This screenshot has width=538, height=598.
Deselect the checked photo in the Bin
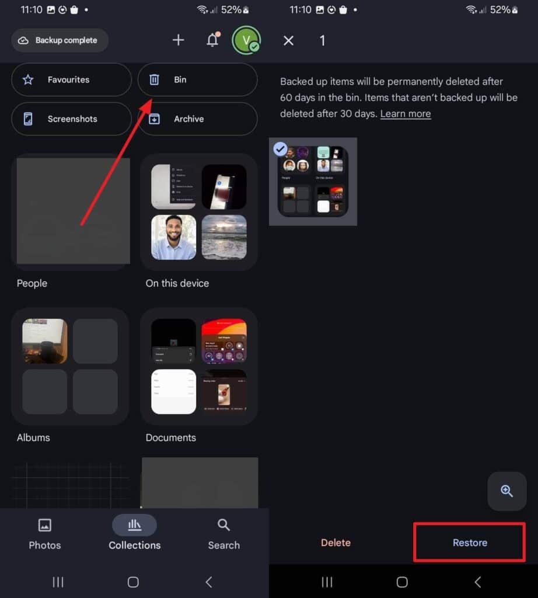(x=281, y=149)
